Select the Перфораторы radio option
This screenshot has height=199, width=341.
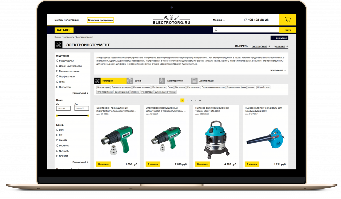(x=57, y=76)
